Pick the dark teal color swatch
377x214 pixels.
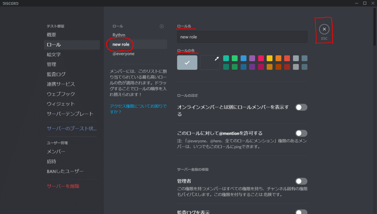226,67
